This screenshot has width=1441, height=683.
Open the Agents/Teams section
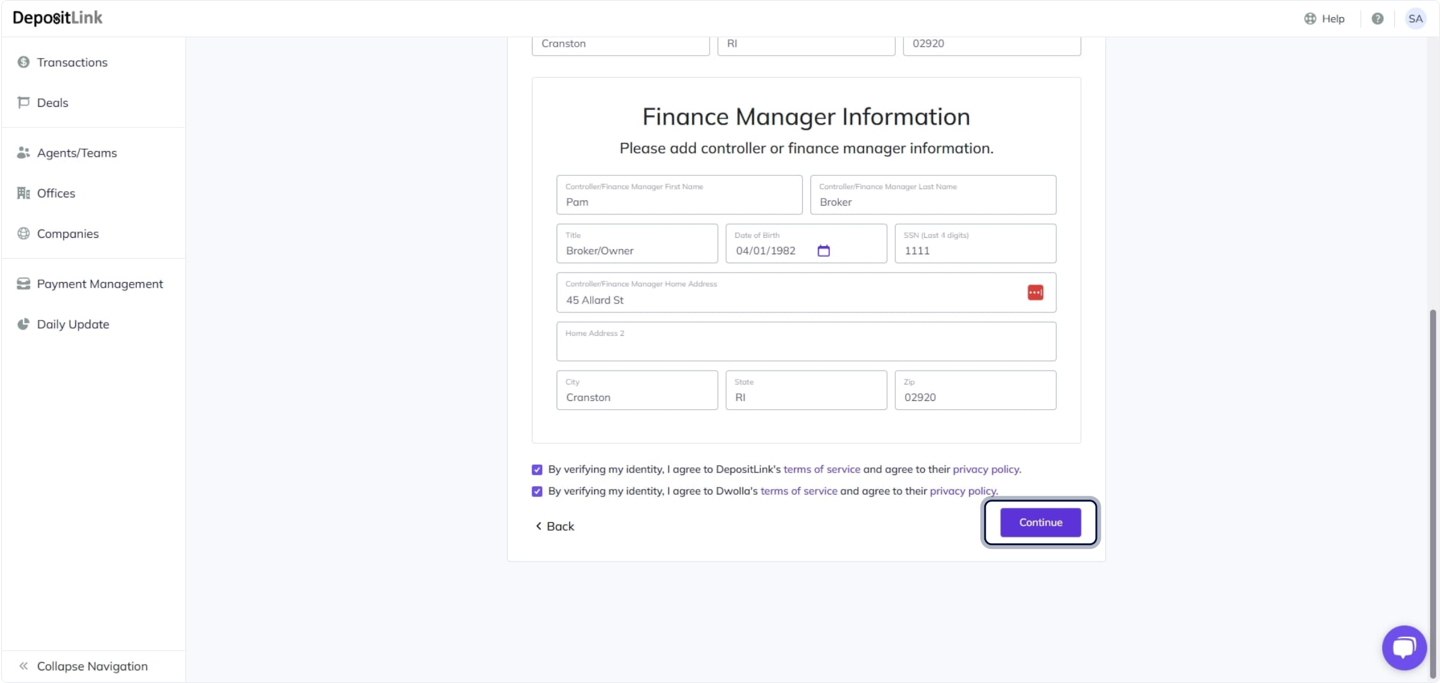[77, 153]
